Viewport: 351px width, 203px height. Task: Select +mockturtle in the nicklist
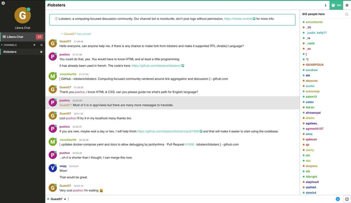pyautogui.click(x=314, y=22)
